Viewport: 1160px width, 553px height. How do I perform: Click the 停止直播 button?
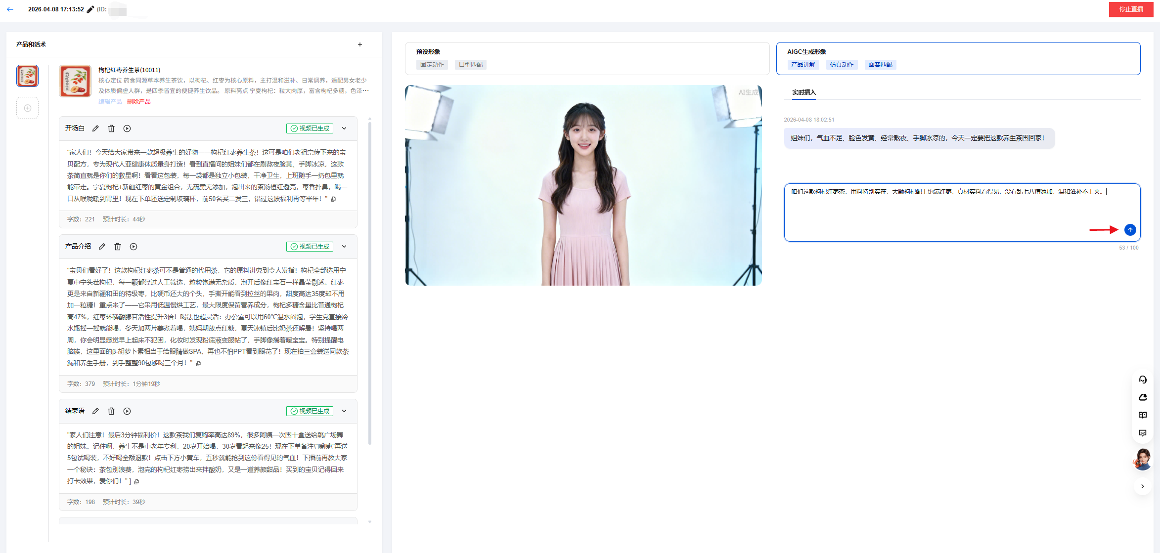click(1131, 9)
